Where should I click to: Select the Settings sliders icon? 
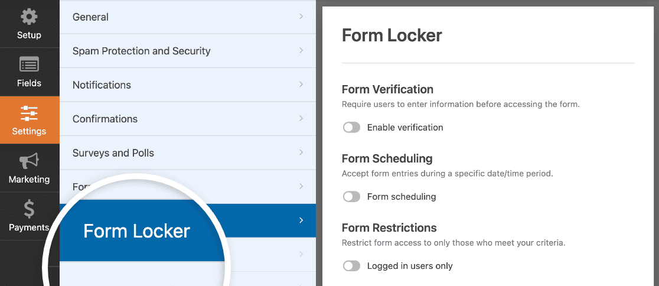coord(29,112)
